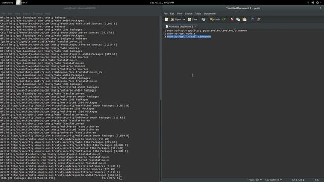Expand the Open recent files dropdown arrow
The image size is (324, 182).
coord(184,19)
